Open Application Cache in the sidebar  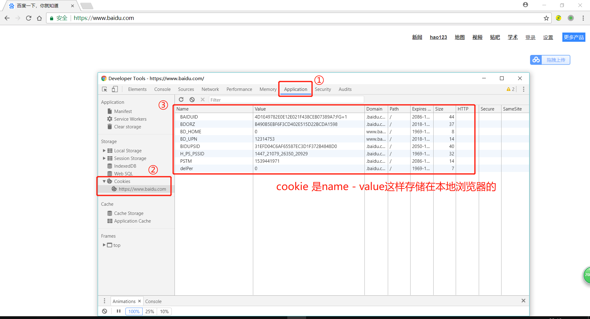click(132, 221)
